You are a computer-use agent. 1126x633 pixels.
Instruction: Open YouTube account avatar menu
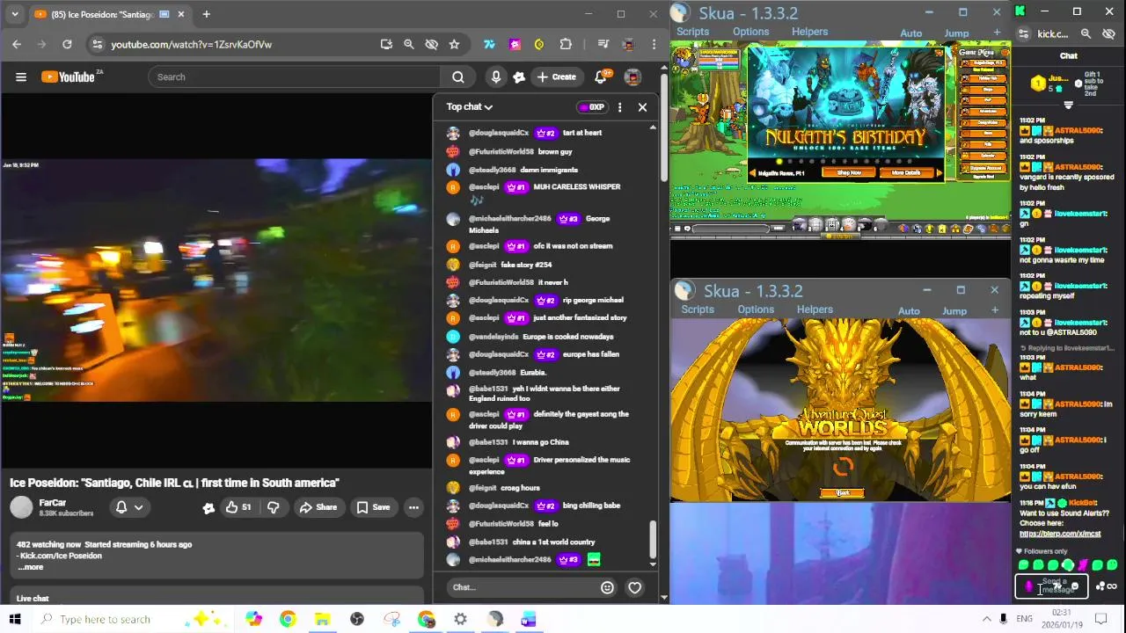(x=632, y=76)
